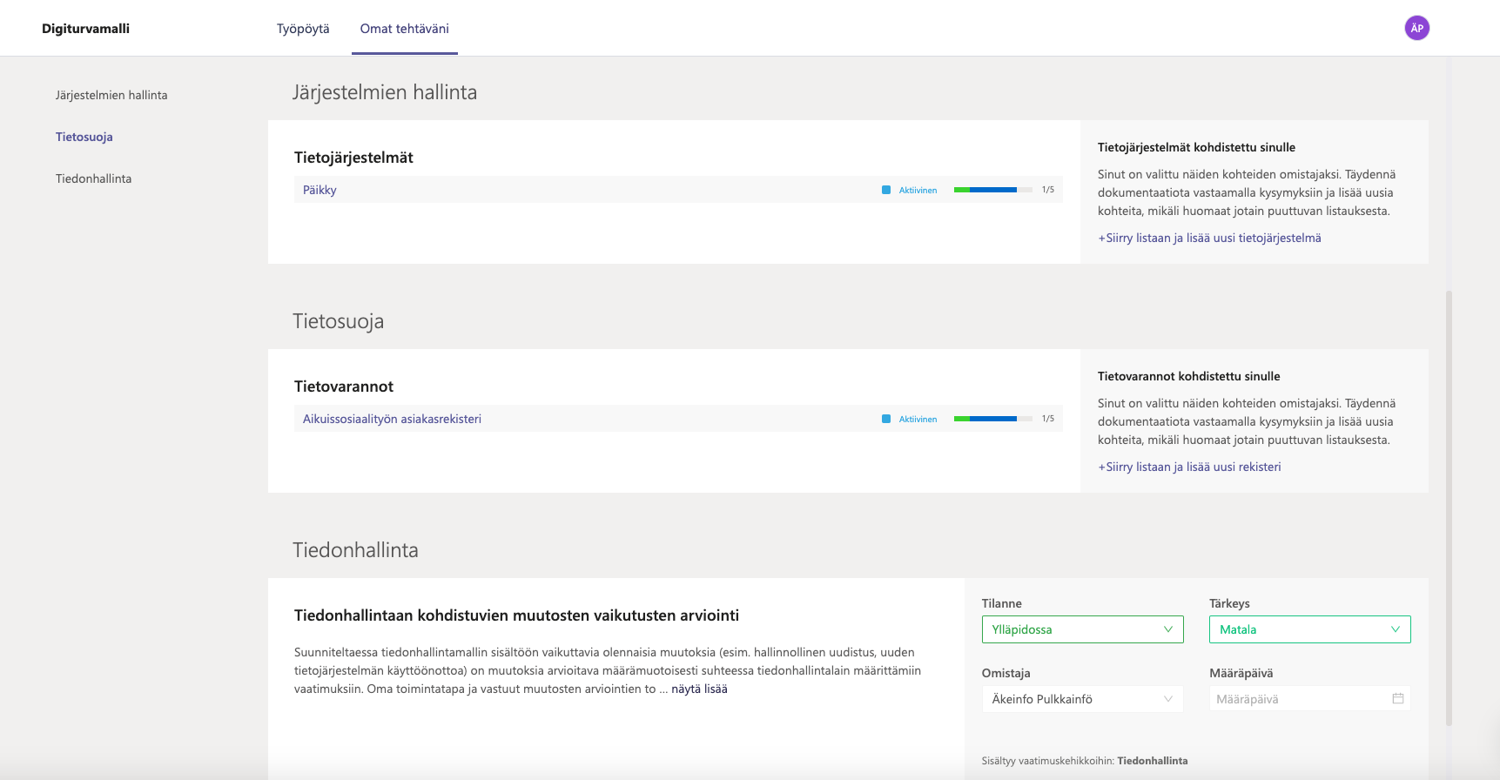This screenshot has width=1500, height=780.
Task: Click the Aktiivinen label in Päikky row
Action: [918, 190]
